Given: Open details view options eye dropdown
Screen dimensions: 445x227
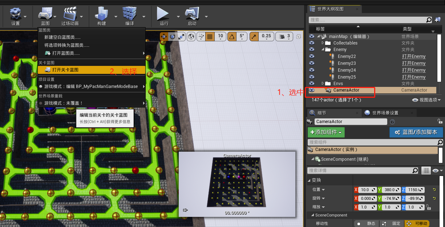Looking at the screenshot, I should pyautogui.click(x=437, y=171).
